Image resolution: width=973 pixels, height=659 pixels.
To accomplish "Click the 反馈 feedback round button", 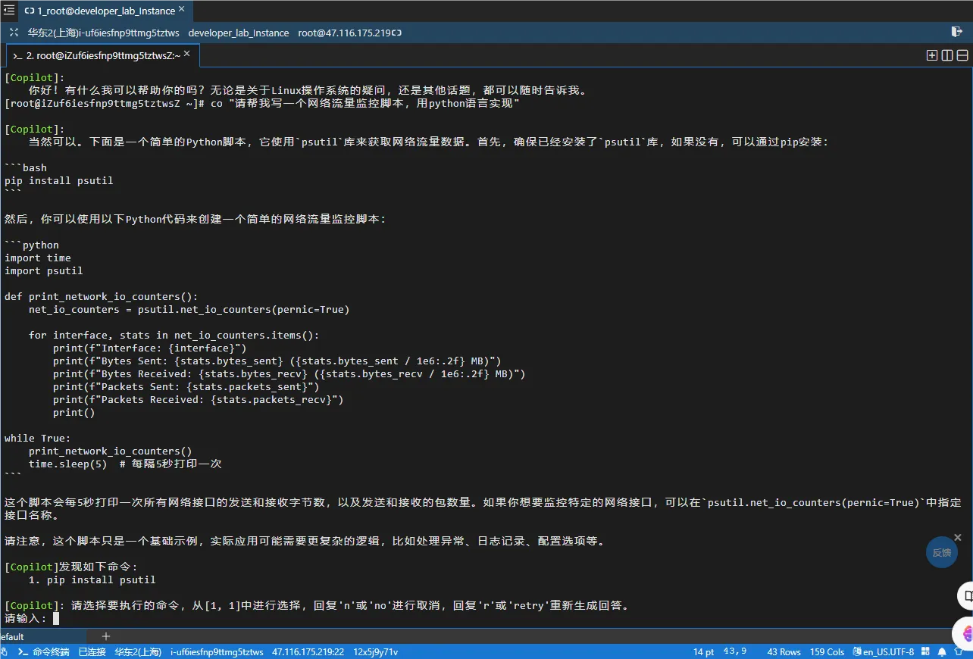I will pyautogui.click(x=942, y=552).
